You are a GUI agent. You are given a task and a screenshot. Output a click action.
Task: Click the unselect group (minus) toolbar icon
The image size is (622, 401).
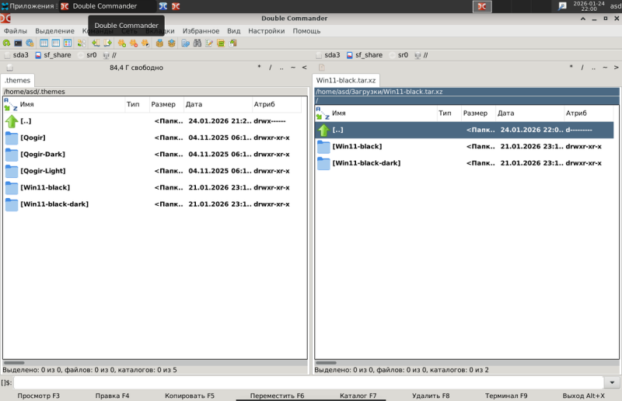point(134,44)
